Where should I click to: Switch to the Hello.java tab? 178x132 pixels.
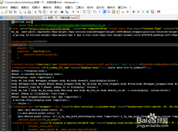point(10,18)
